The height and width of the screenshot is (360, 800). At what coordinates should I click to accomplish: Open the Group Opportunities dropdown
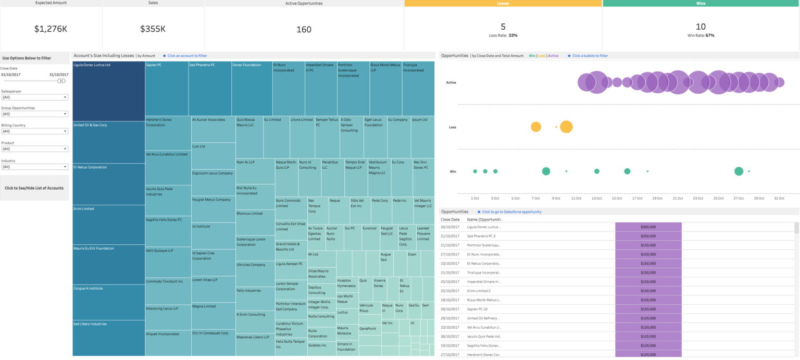(x=64, y=114)
